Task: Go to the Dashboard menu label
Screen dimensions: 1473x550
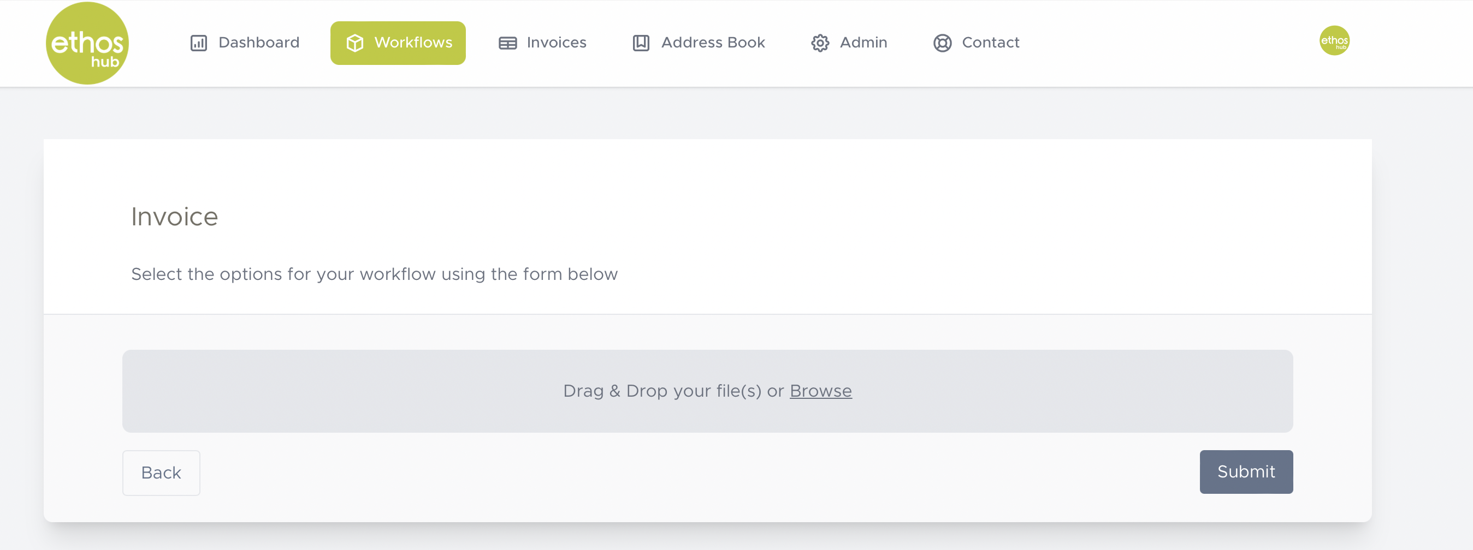Action: point(258,42)
